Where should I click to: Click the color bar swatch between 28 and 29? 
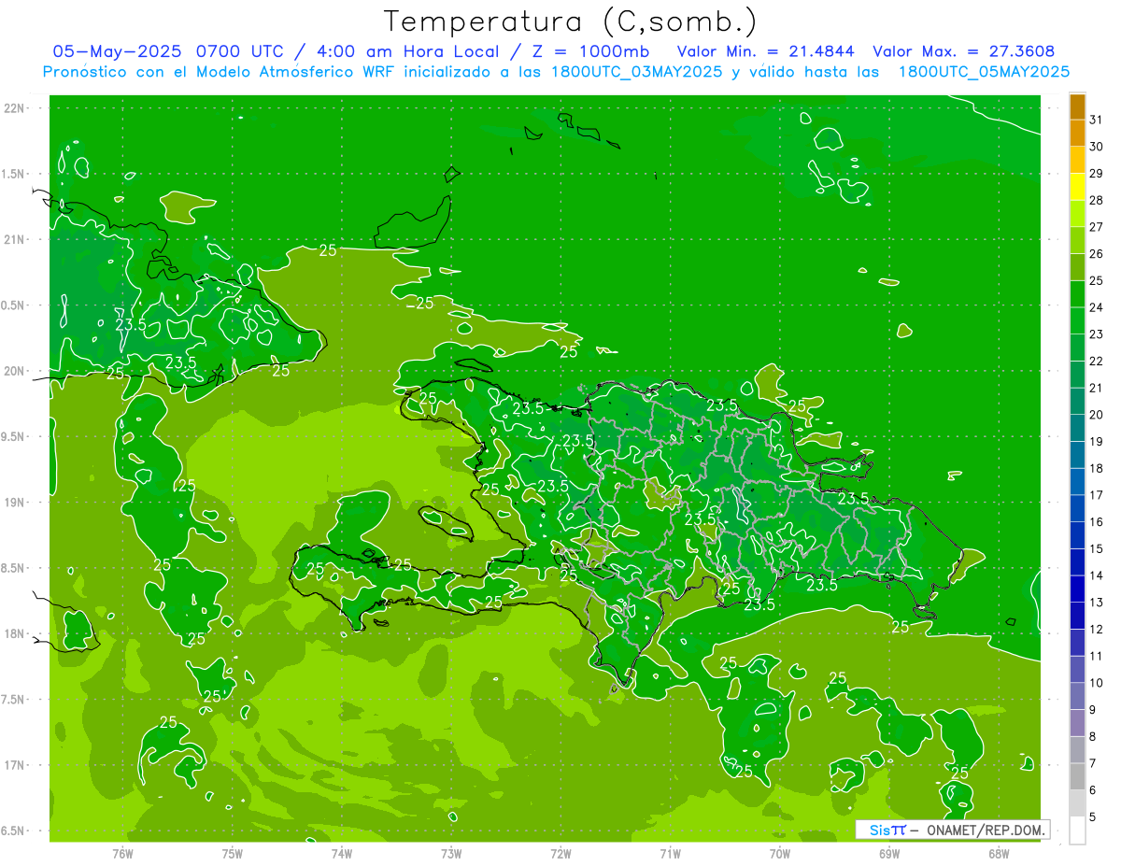coord(1077,187)
